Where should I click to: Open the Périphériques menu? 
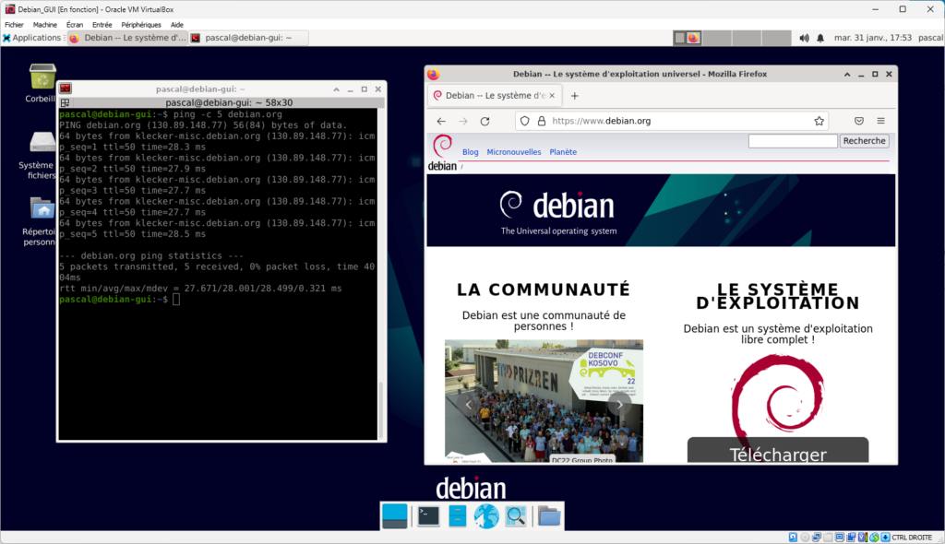pos(141,25)
